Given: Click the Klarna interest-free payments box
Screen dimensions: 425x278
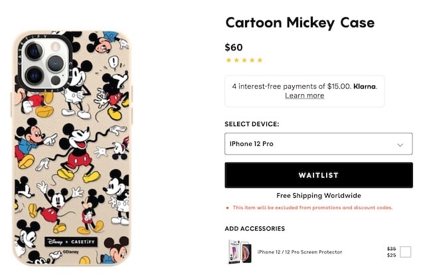Looking at the screenshot, I should click(x=304, y=91).
